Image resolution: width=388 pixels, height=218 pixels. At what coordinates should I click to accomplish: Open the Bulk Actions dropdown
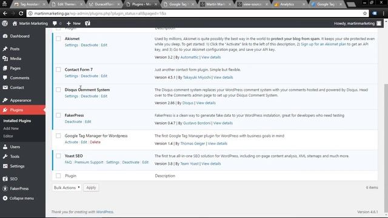[67, 188]
